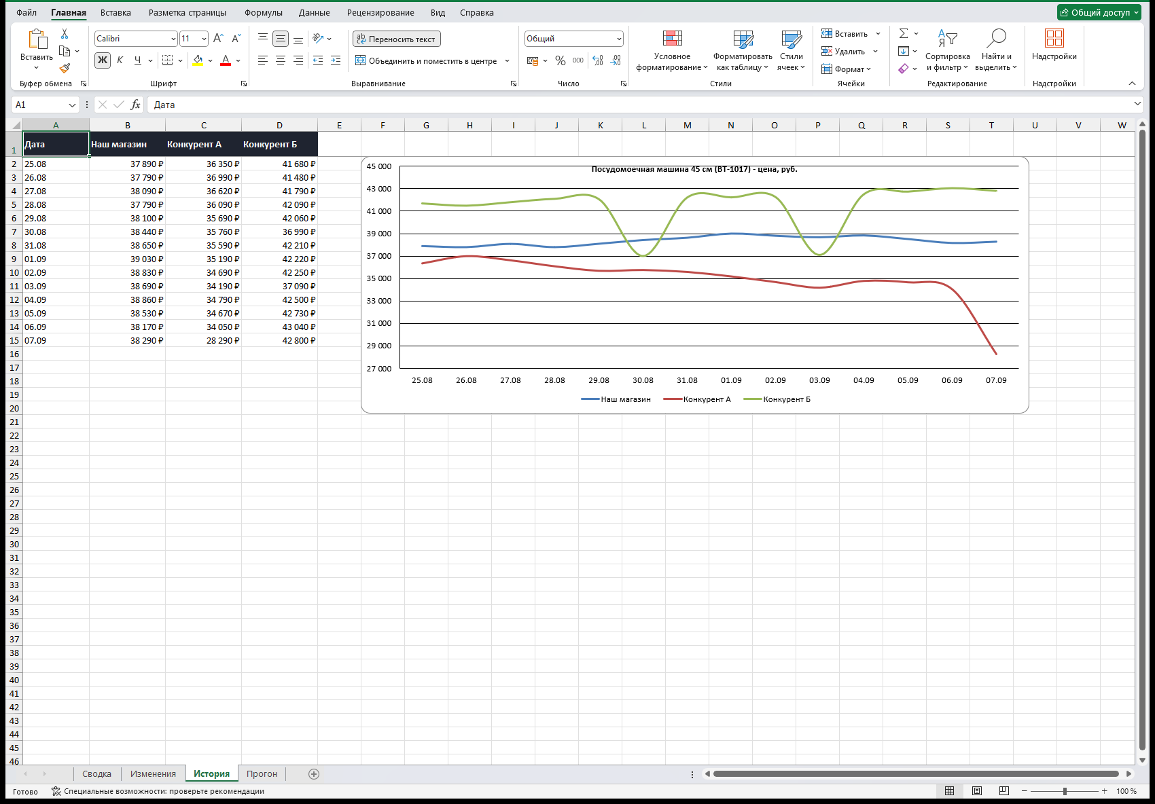Click Форматировать как таблицу
Viewport: 1155px width, 804px height.
pos(743,50)
